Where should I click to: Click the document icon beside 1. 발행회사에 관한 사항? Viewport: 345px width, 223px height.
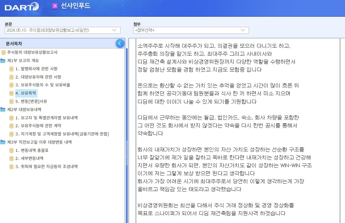(11, 69)
